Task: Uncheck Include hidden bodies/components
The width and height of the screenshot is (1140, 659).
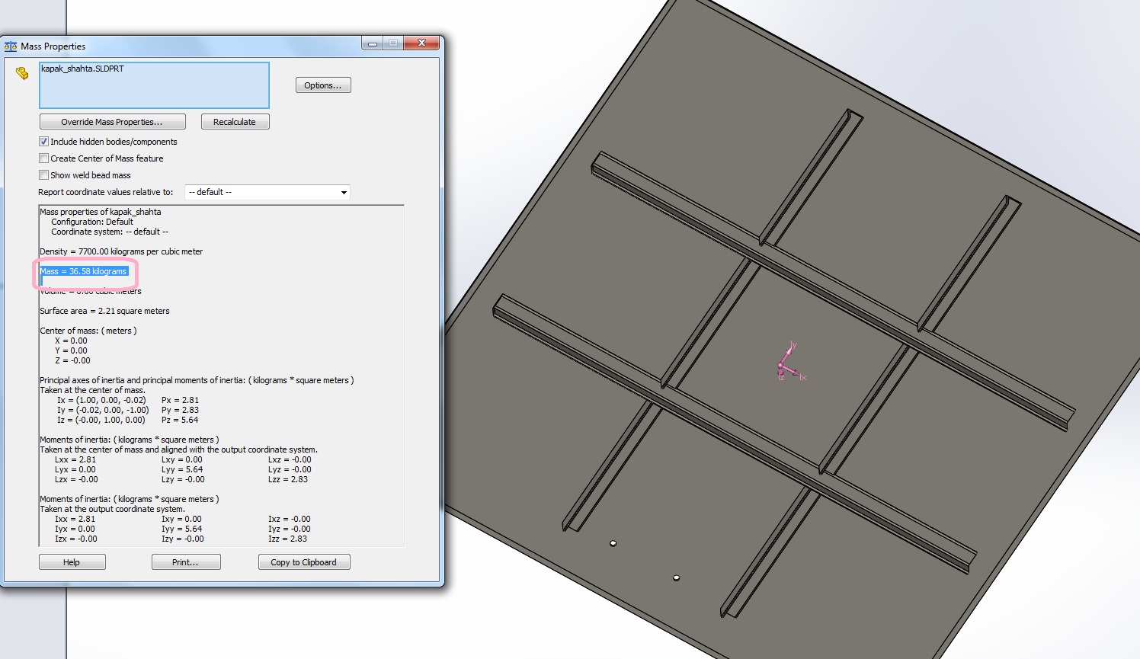Action: click(44, 142)
